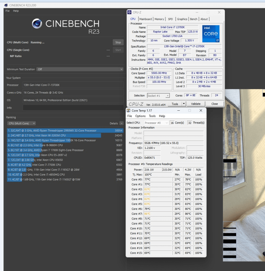Expand the ranking Details dropdown arrow
This screenshot has height=271, width=265.
(122, 123)
